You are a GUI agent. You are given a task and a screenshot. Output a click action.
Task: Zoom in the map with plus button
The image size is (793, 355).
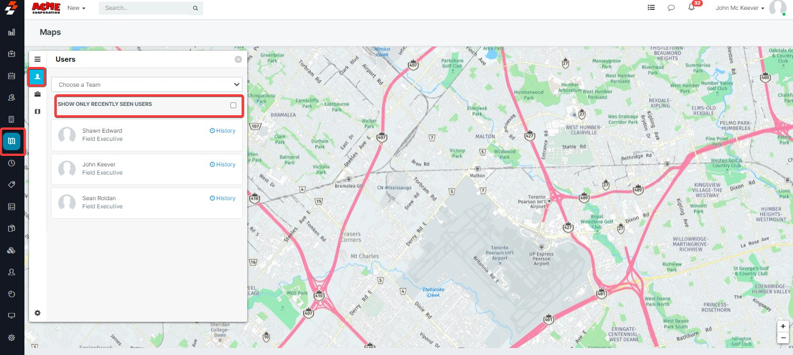[783, 326]
